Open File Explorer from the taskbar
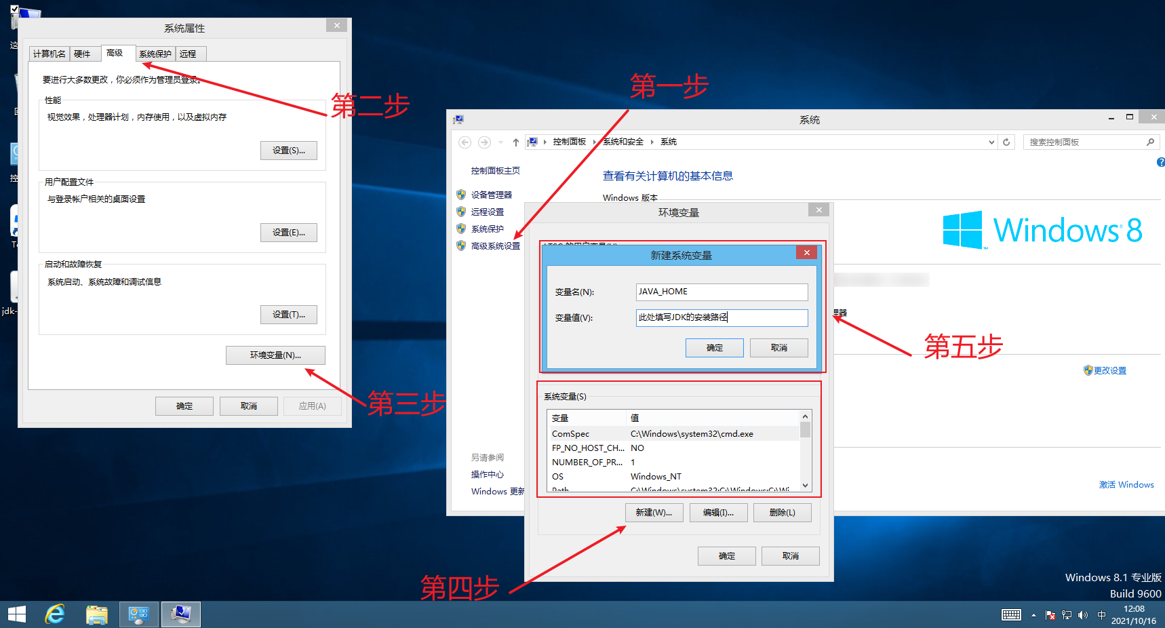The image size is (1165, 628). (97, 614)
